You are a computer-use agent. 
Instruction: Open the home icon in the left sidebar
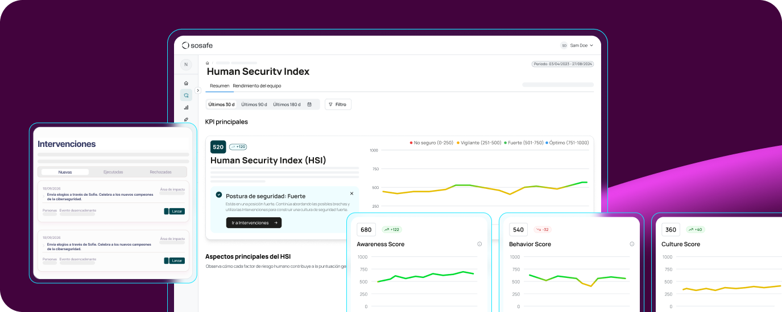click(x=186, y=83)
